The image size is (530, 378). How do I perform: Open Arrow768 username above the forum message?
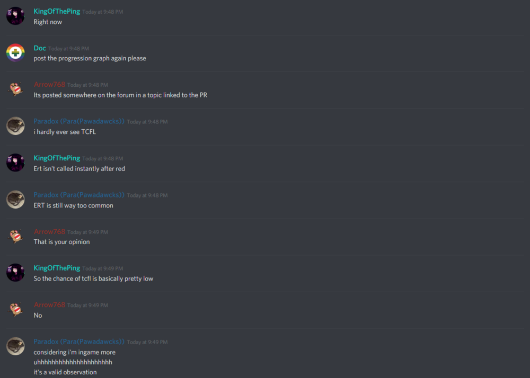click(49, 84)
